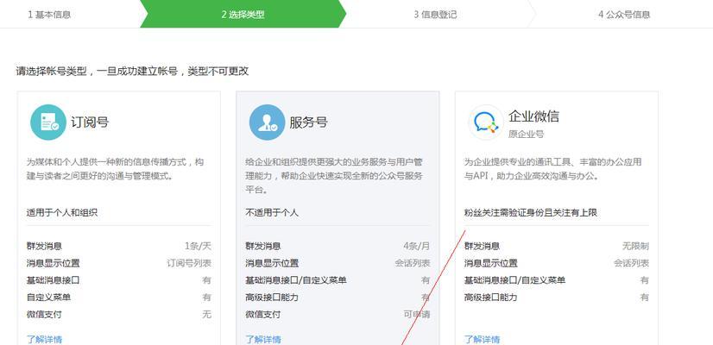Click the 无 value for 微信支付 in 订阅号

click(x=207, y=314)
